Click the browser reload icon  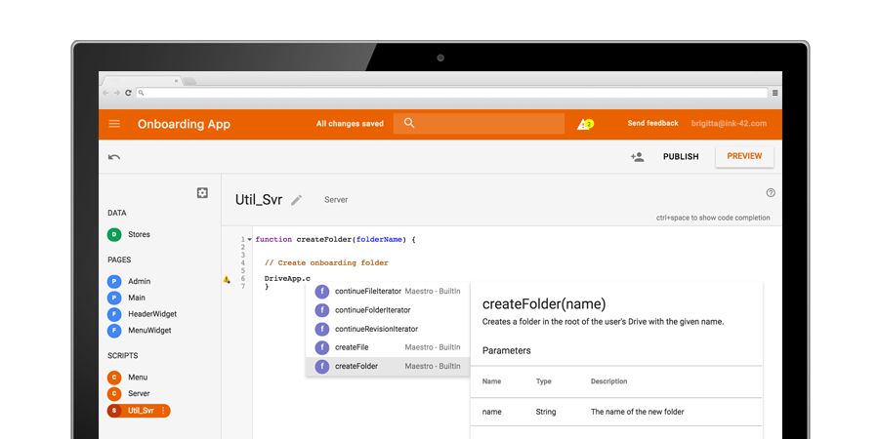128,93
